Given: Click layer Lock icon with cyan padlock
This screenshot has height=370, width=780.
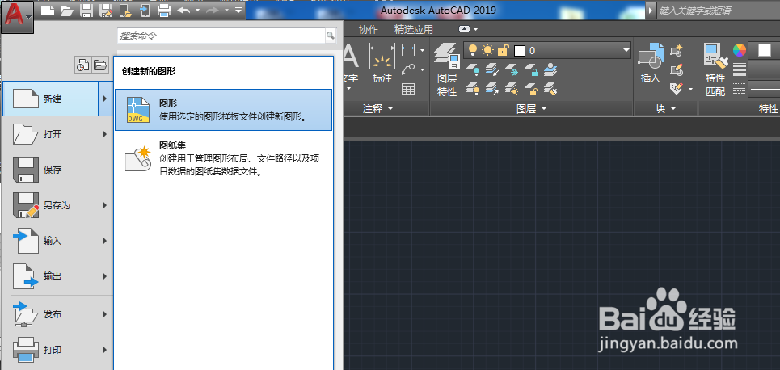Looking at the screenshot, I should [531, 69].
